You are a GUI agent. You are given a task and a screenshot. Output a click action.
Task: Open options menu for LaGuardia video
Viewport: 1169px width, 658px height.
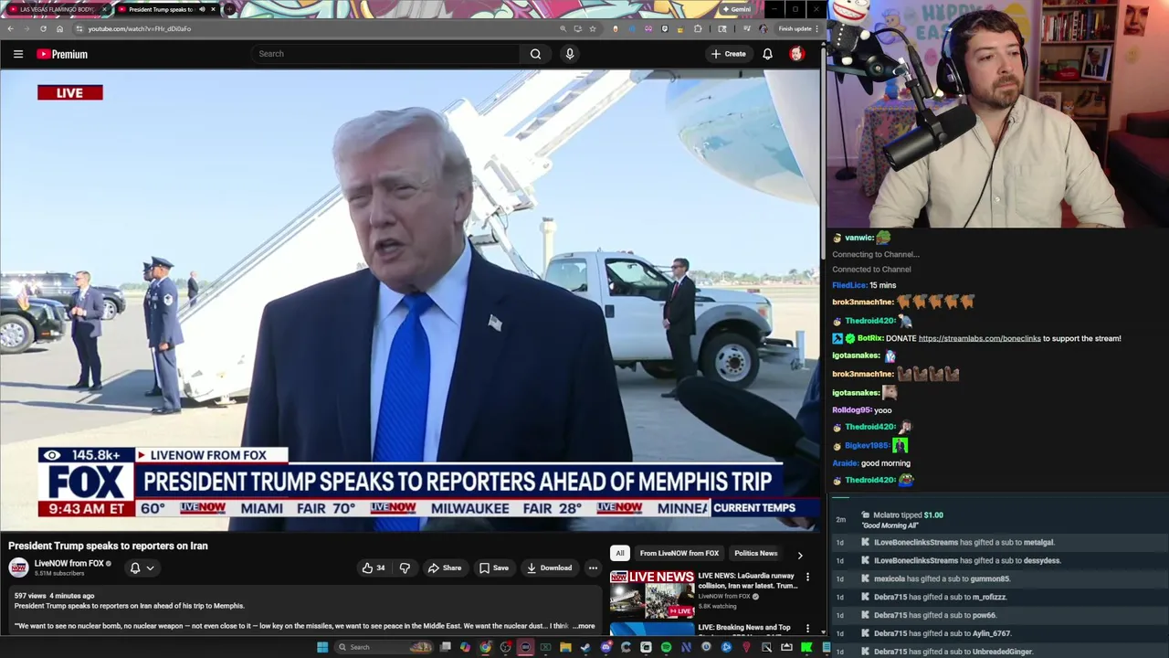(807, 578)
